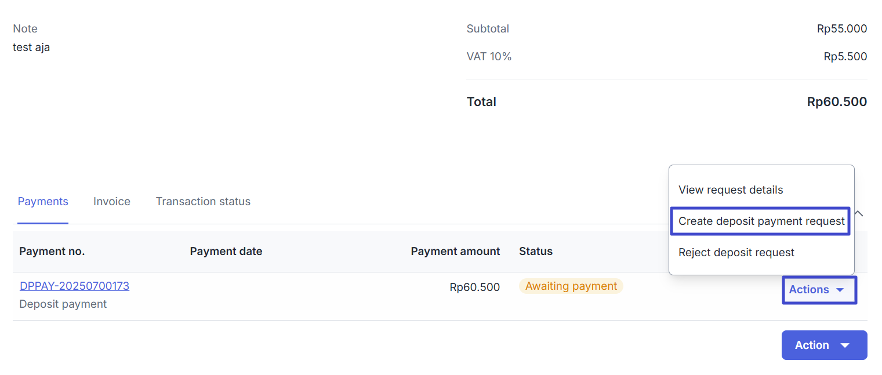Click the Awaiting payment status badge
882x375 pixels.
pyautogui.click(x=571, y=286)
